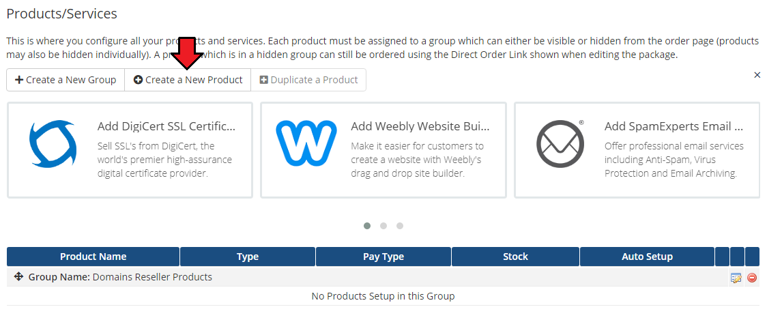Click Create a New Group button
The height and width of the screenshot is (335, 767).
66,80
